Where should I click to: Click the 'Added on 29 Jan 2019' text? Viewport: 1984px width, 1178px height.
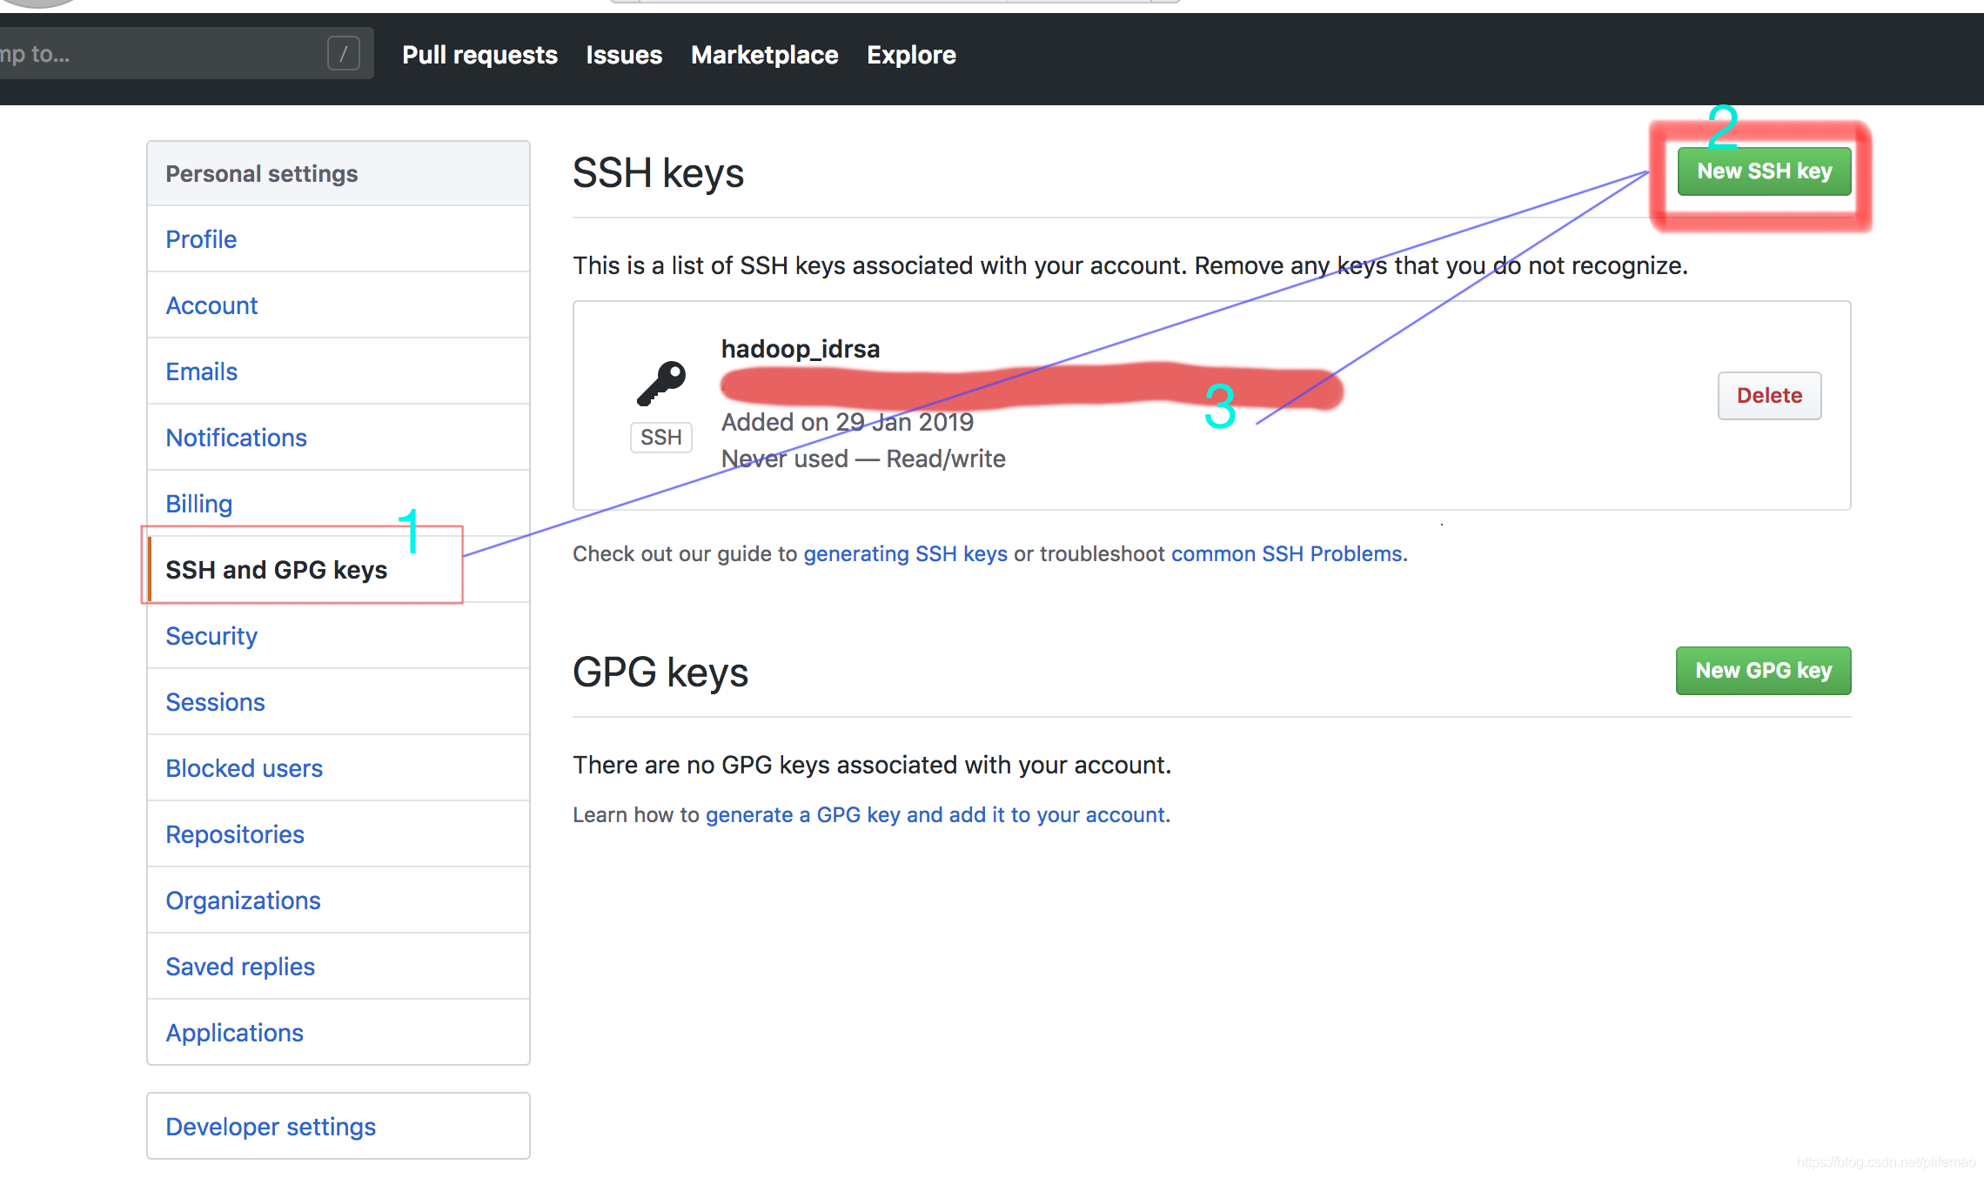point(848,422)
